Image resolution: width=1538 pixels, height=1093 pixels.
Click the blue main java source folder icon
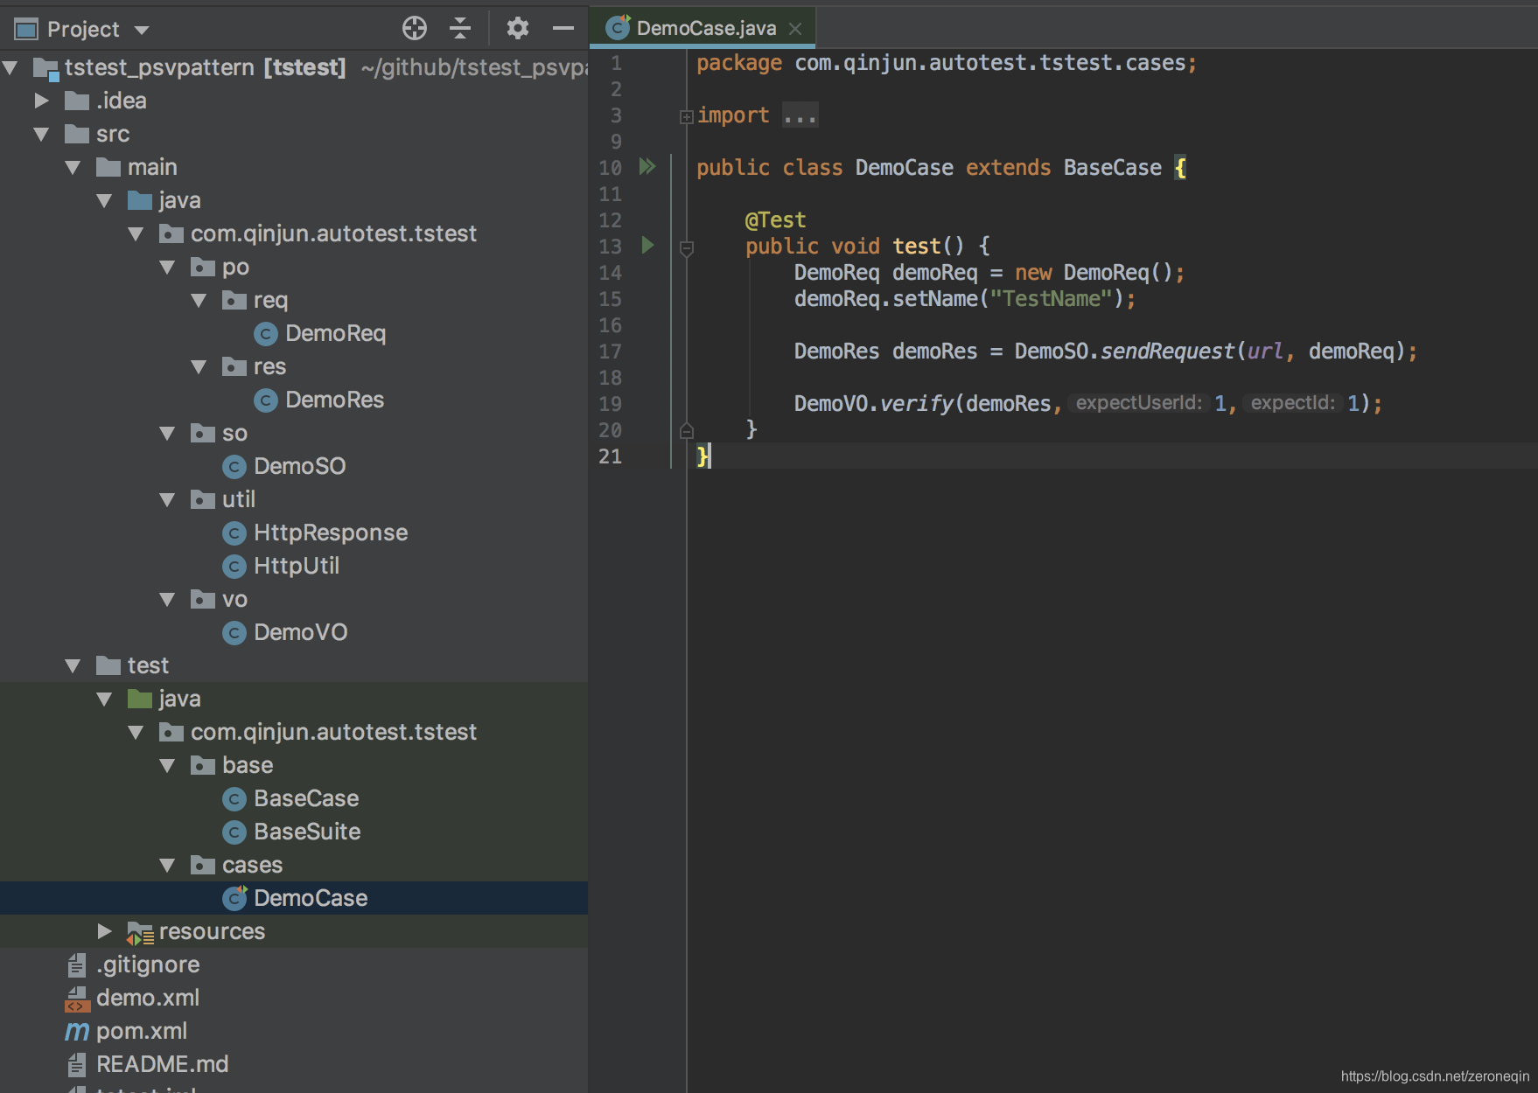(x=140, y=200)
